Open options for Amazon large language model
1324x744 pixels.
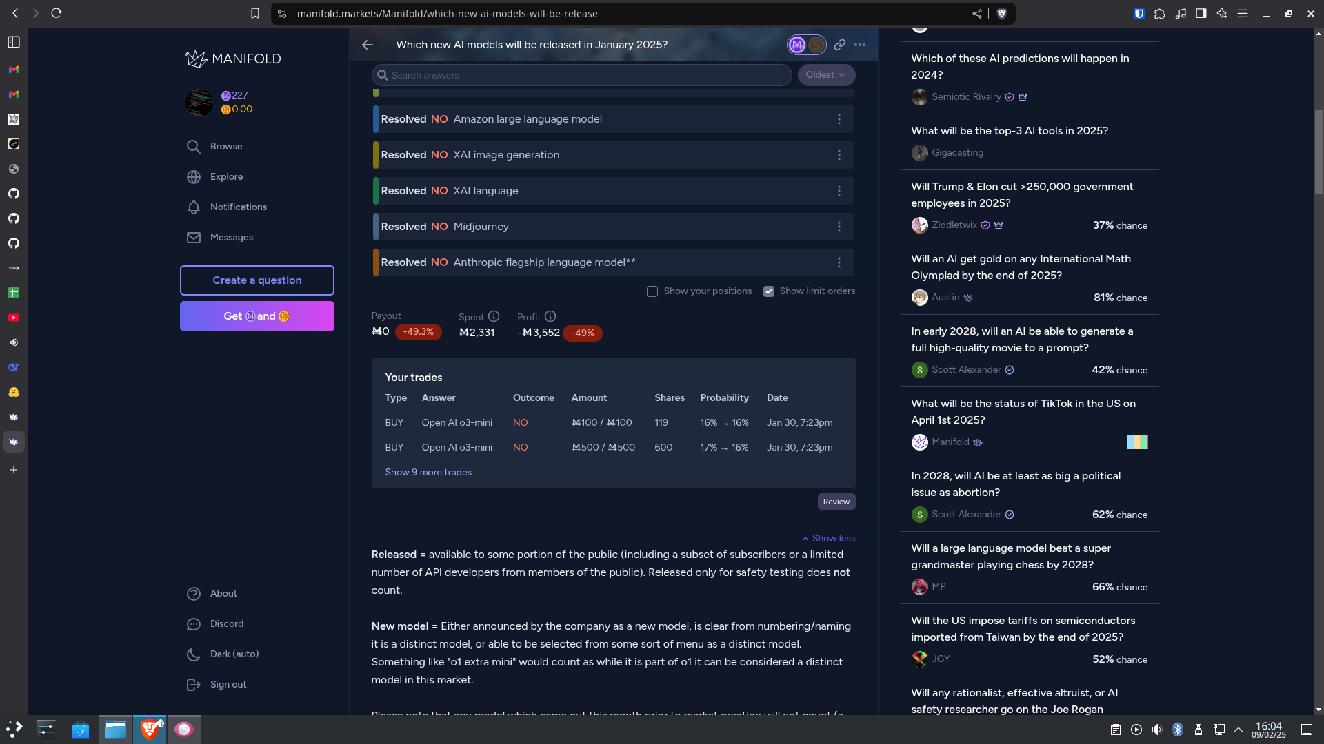[839, 119]
